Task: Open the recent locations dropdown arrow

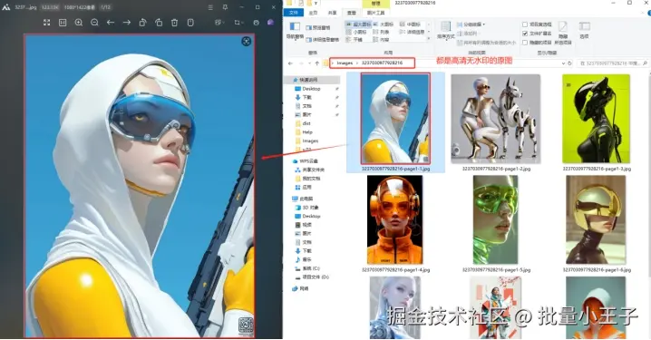Action: click(309, 63)
